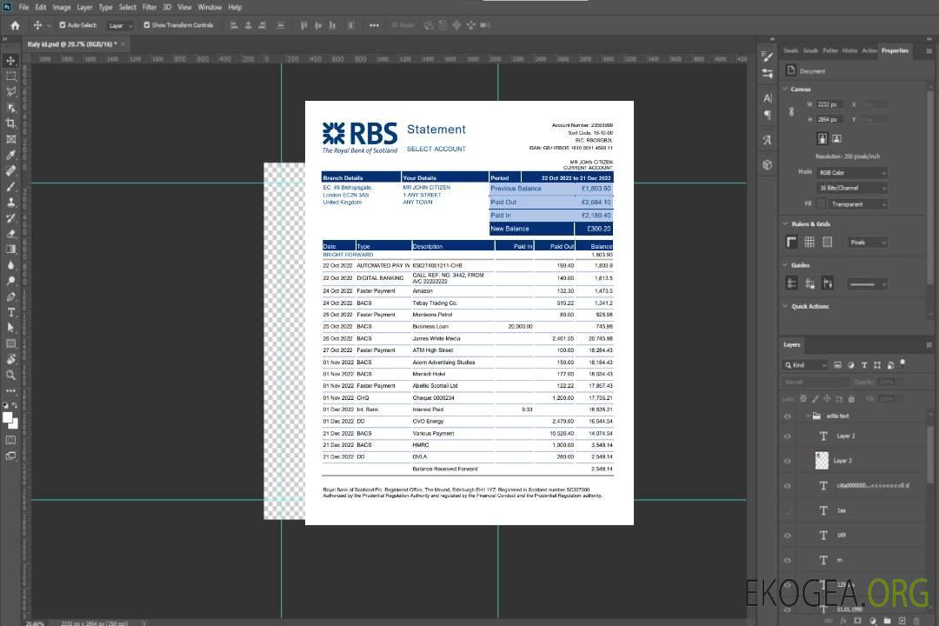Open the Layers Kind filter dropdown
Viewport: 939px width, 626px height.
pyautogui.click(x=806, y=365)
